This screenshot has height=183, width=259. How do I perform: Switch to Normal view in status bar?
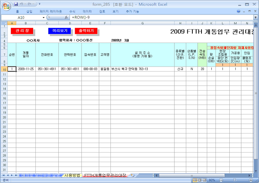pyautogui.click(x=195, y=180)
